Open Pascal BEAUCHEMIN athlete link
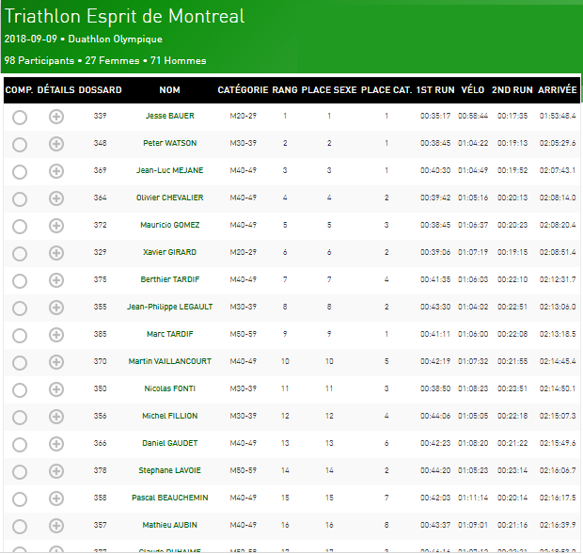Viewport: 583px width, 554px height. point(170,498)
